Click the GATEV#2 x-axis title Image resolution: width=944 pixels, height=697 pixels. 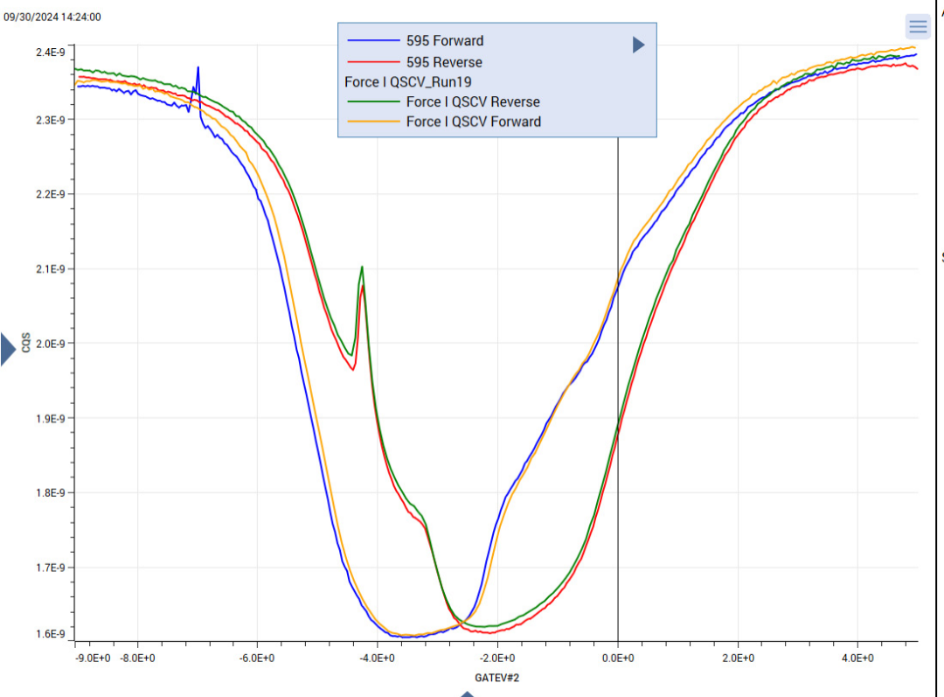pyautogui.click(x=496, y=678)
